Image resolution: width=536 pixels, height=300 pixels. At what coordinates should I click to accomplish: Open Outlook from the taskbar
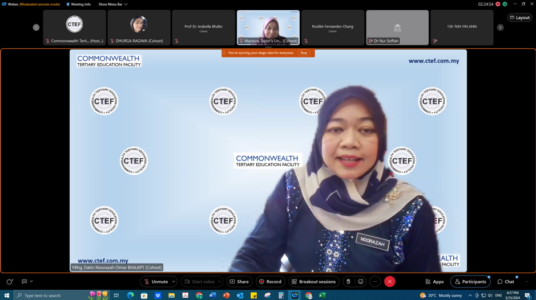(240, 295)
